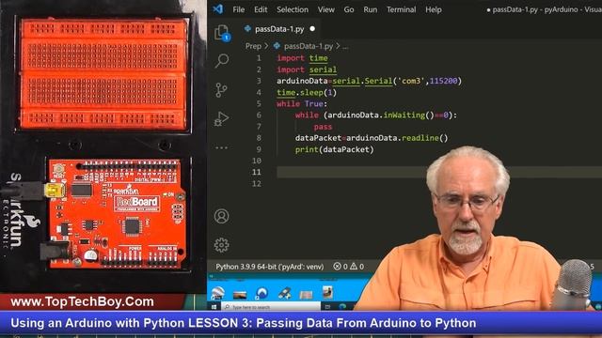Image resolution: width=602 pixels, height=338 pixels.
Task: Click 'inWaiting()' on line 6
Action: [x=408, y=115]
